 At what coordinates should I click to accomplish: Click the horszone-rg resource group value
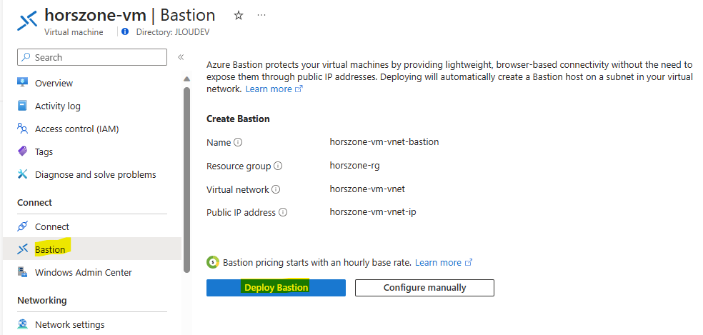354,166
